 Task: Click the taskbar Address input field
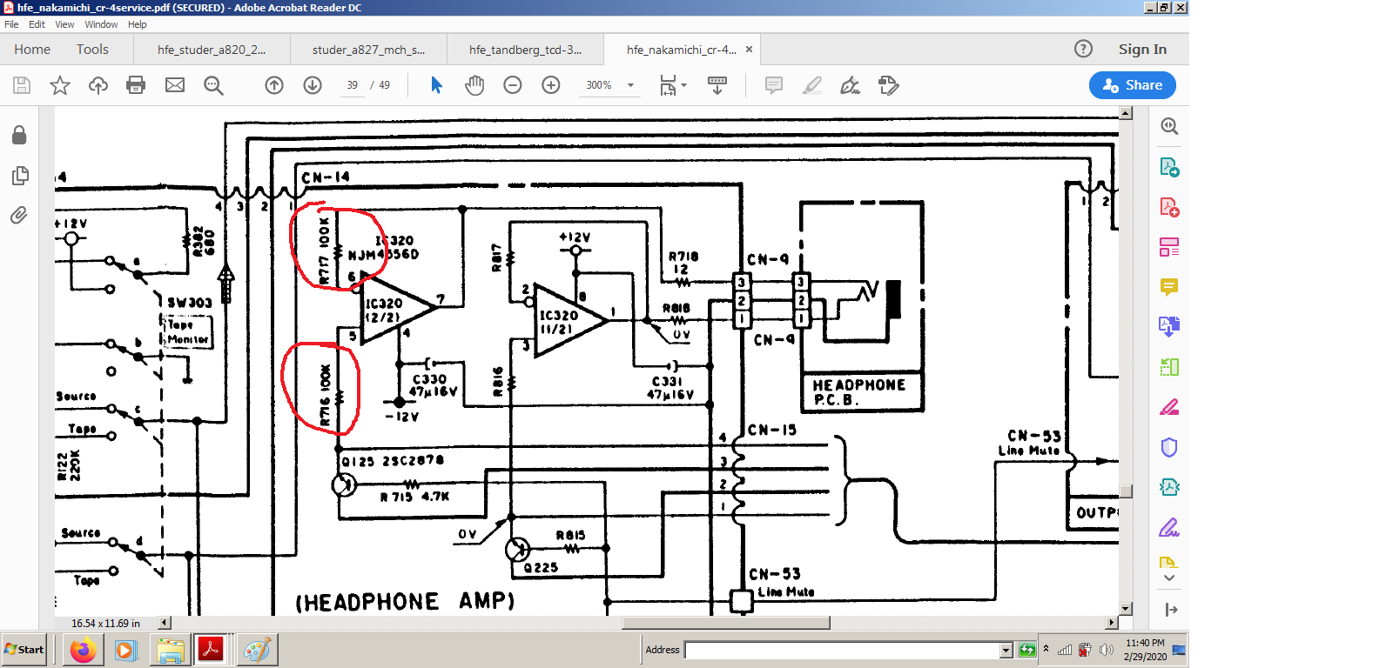(843, 651)
